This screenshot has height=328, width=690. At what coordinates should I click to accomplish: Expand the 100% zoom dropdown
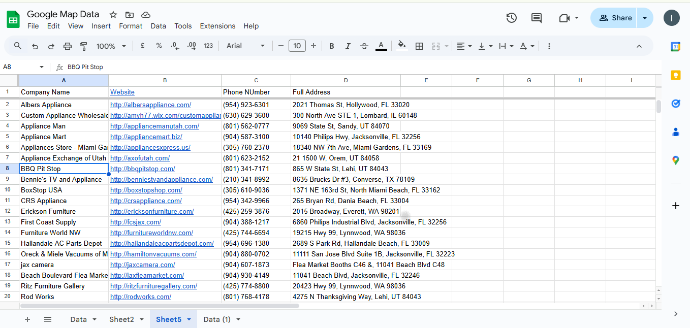point(111,46)
